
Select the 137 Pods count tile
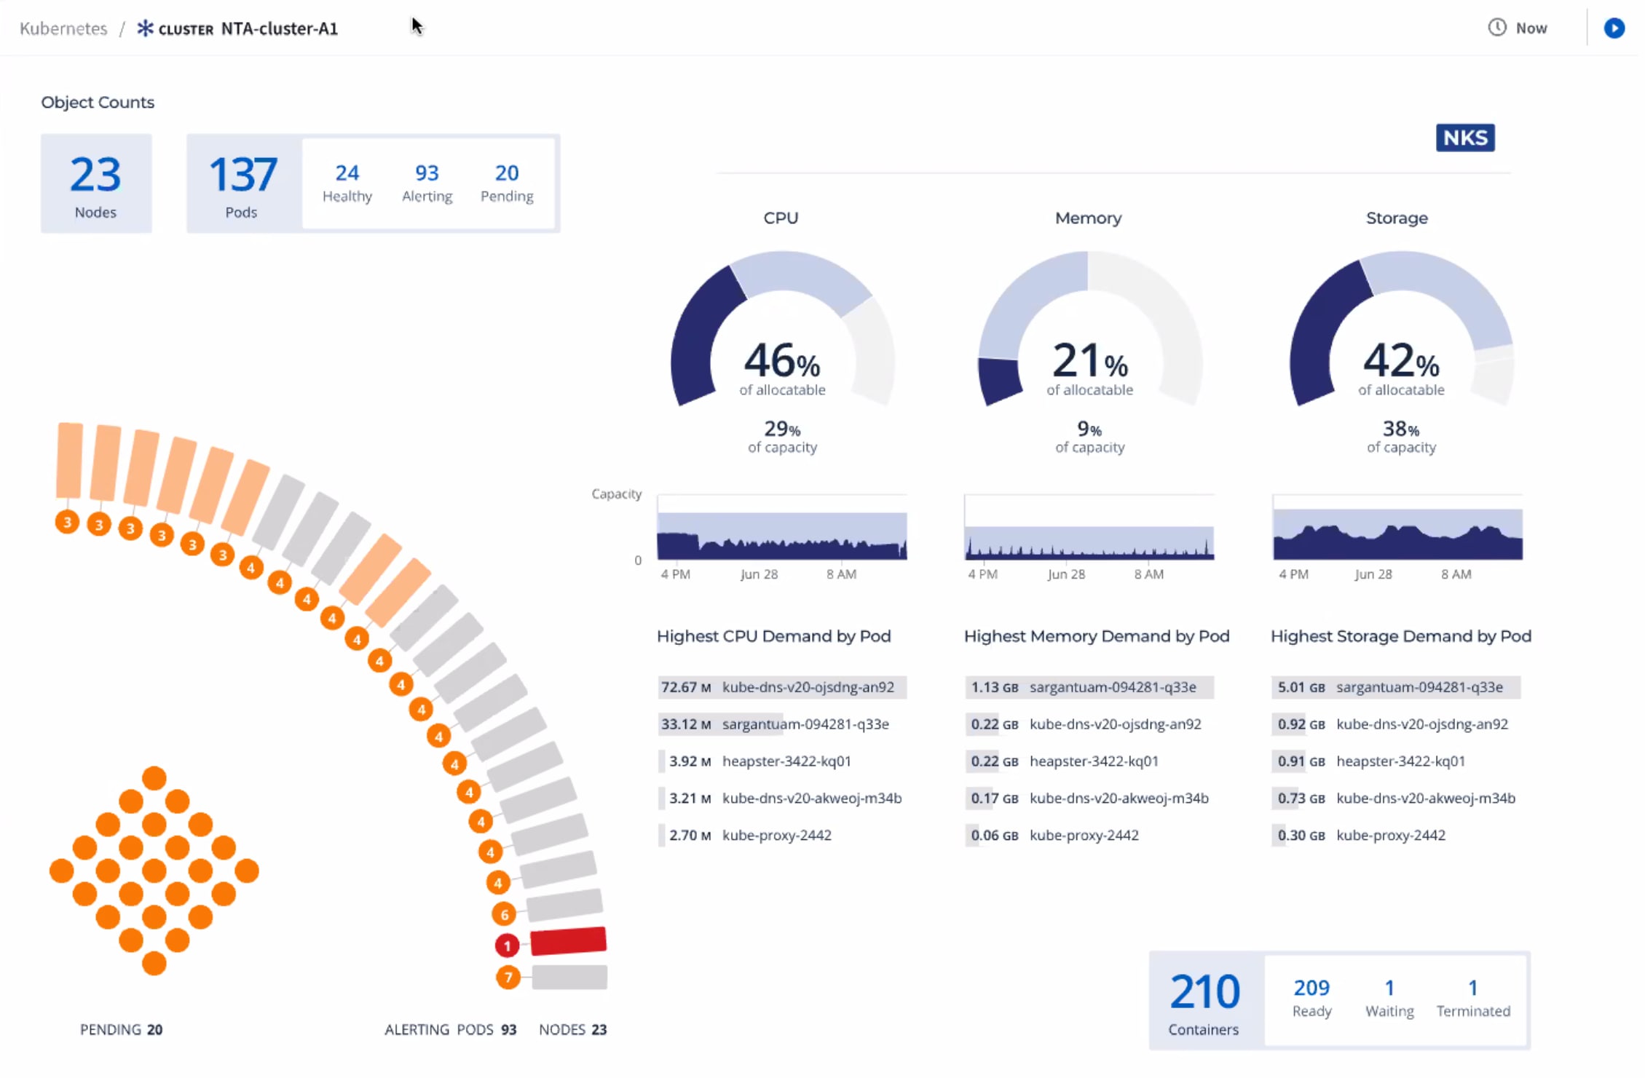tap(242, 183)
